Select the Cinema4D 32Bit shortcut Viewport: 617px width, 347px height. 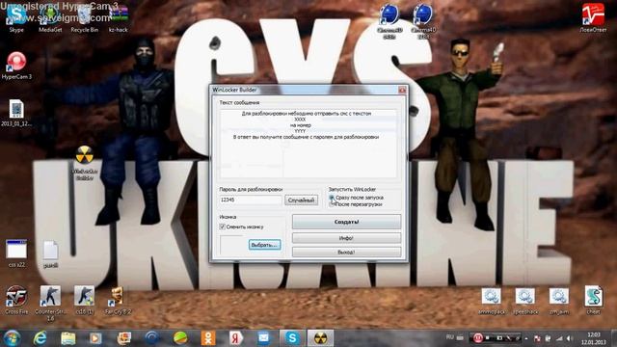click(423, 21)
